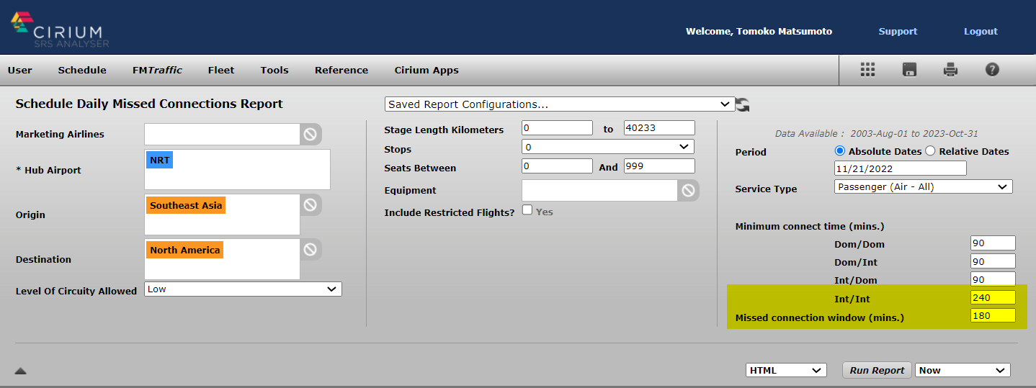The height and width of the screenshot is (388, 1036).
Task: Click the Run Report button
Action: click(877, 370)
